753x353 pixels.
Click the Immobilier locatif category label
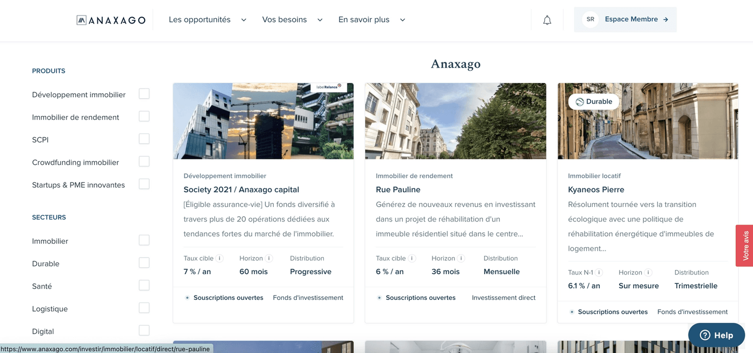point(594,176)
